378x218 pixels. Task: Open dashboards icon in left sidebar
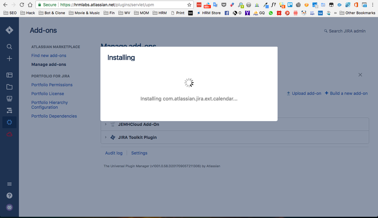9,75
